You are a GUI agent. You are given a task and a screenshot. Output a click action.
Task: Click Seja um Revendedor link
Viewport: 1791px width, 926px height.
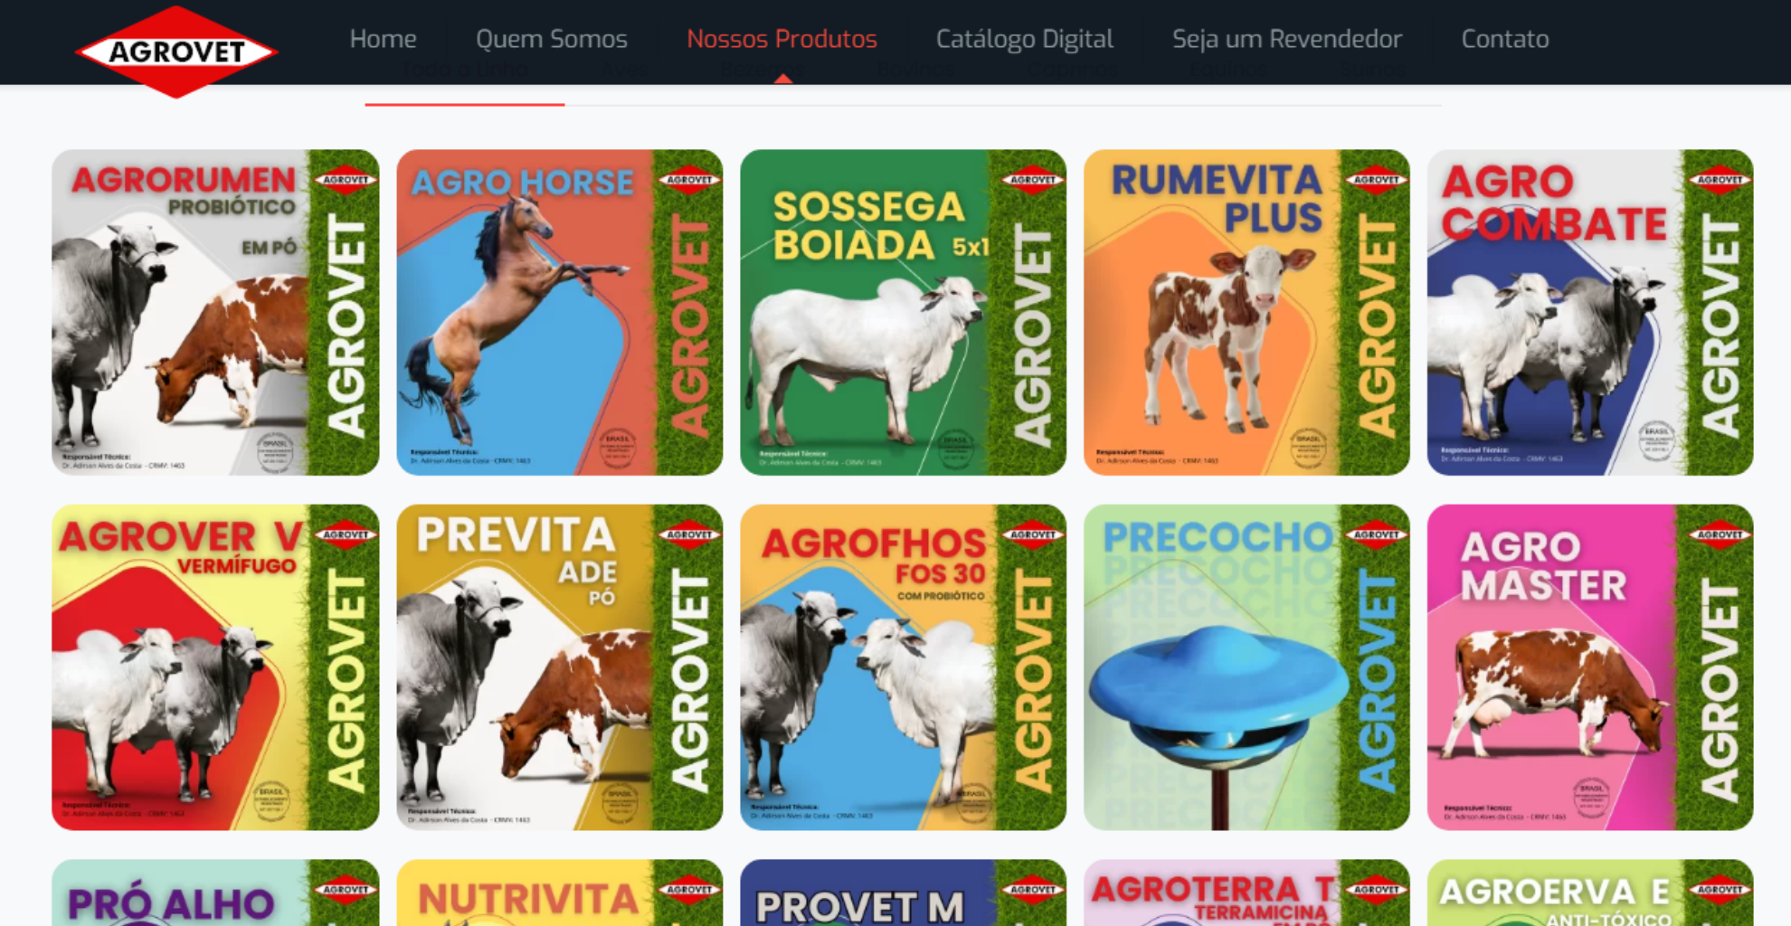coord(1286,39)
